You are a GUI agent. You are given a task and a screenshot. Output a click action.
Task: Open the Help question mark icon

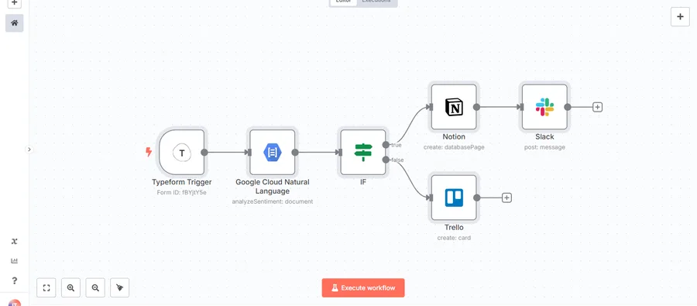click(14, 280)
